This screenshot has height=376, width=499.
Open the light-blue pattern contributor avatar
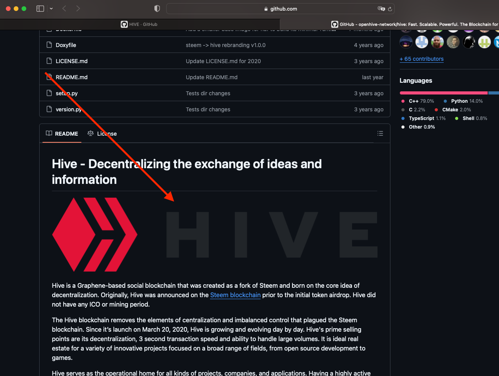click(422, 42)
